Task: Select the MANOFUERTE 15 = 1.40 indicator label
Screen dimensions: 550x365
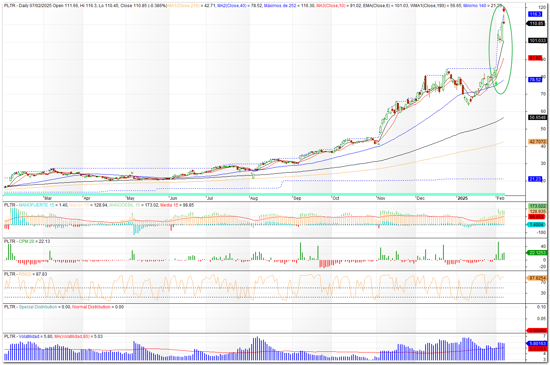Action: [x=43, y=205]
